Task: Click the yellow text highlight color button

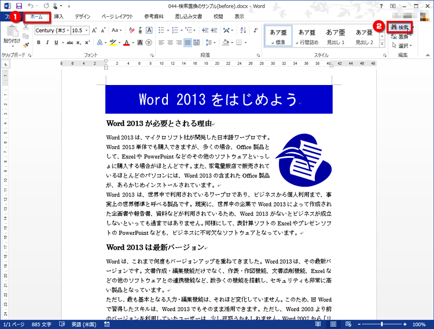Action: pos(113,43)
